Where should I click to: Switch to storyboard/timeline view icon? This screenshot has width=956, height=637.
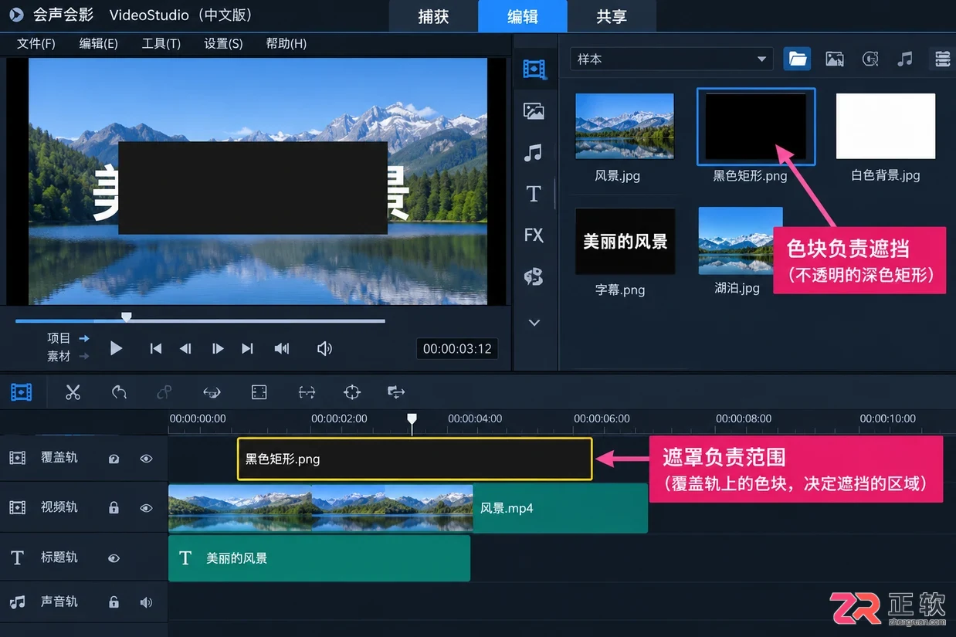coord(22,392)
